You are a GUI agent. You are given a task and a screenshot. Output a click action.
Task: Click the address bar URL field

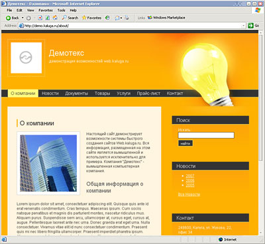[x=132, y=26]
